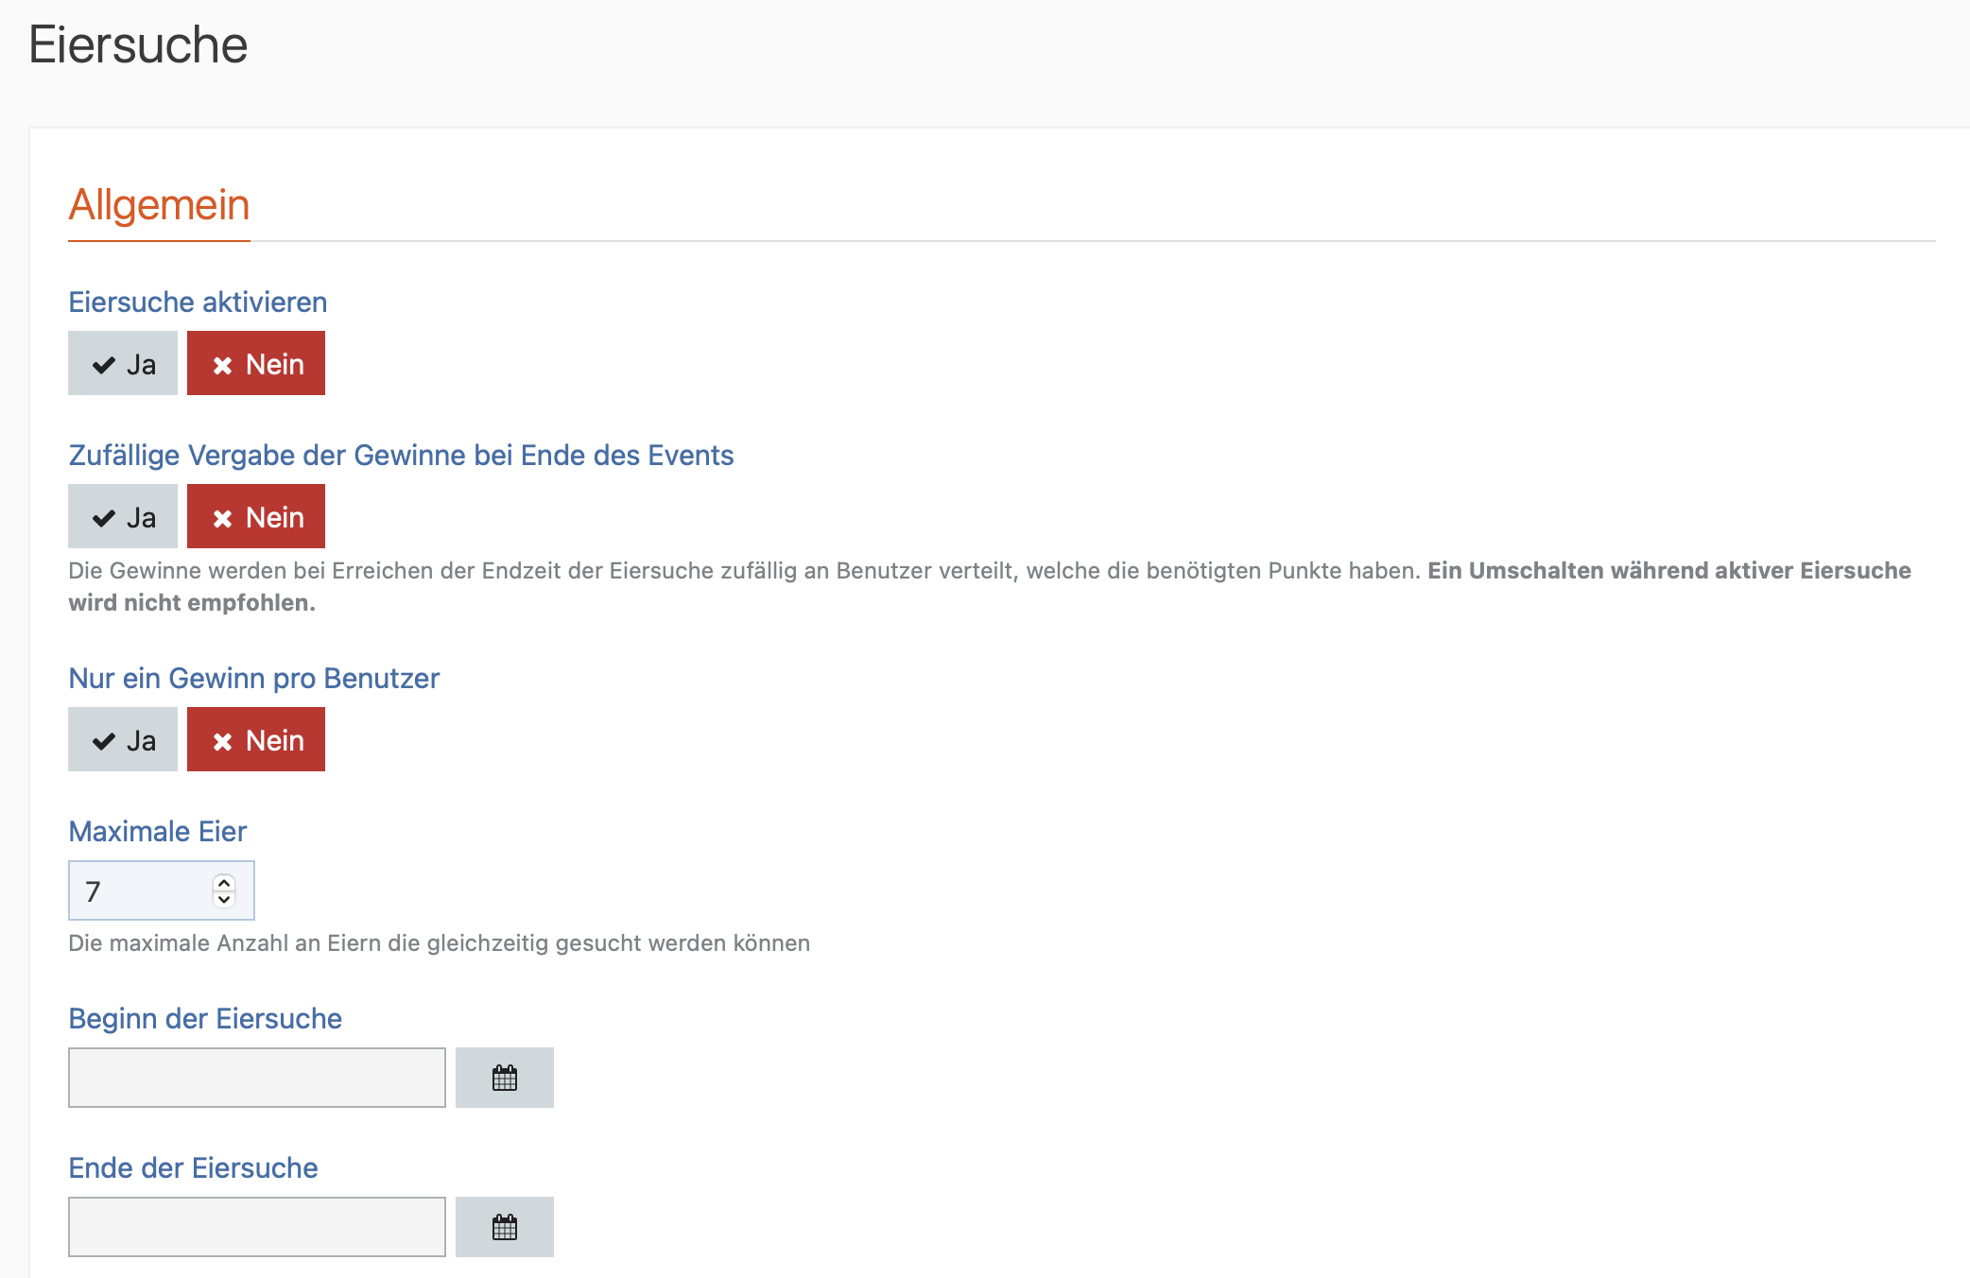Open the Allgemein tab
The height and width of the screenshot is (1278, 1970).
pos(159,205)
